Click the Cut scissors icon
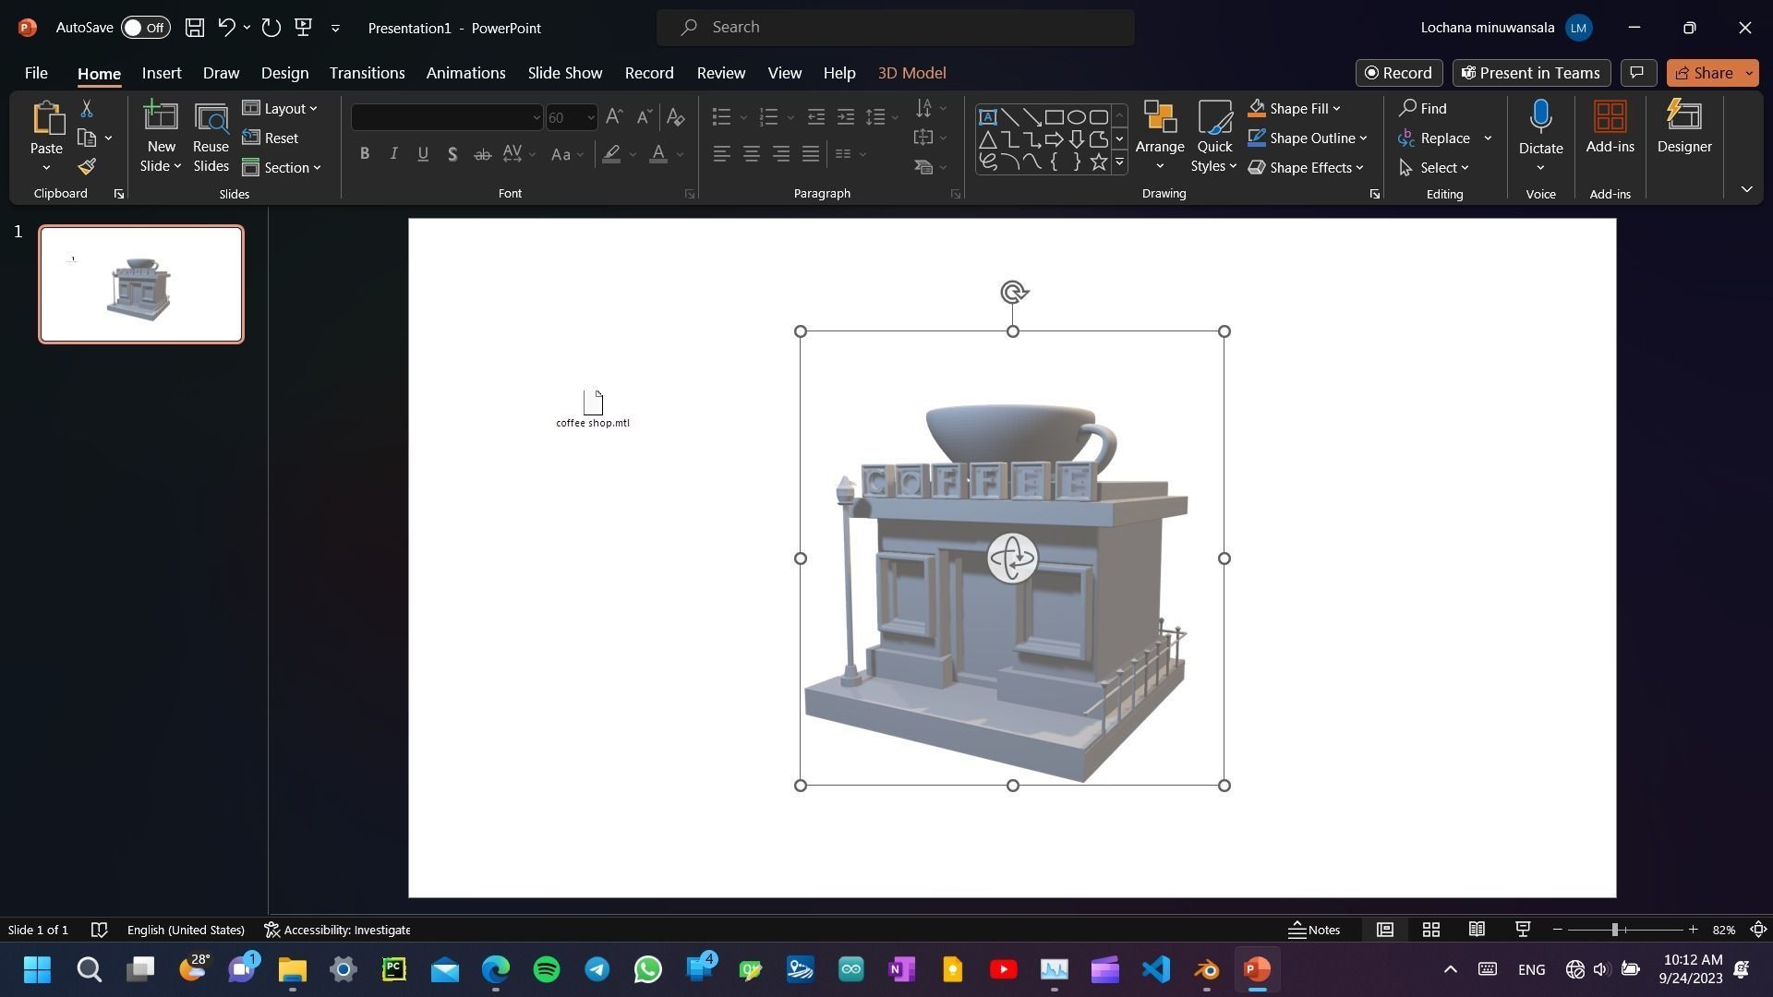 87,109
